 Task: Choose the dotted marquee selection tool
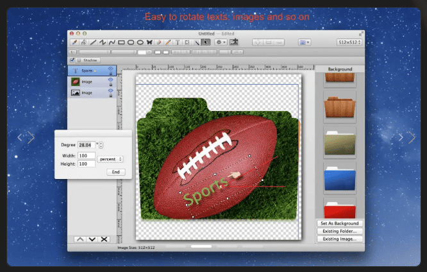pyautogui.click(x=187, y=42)
